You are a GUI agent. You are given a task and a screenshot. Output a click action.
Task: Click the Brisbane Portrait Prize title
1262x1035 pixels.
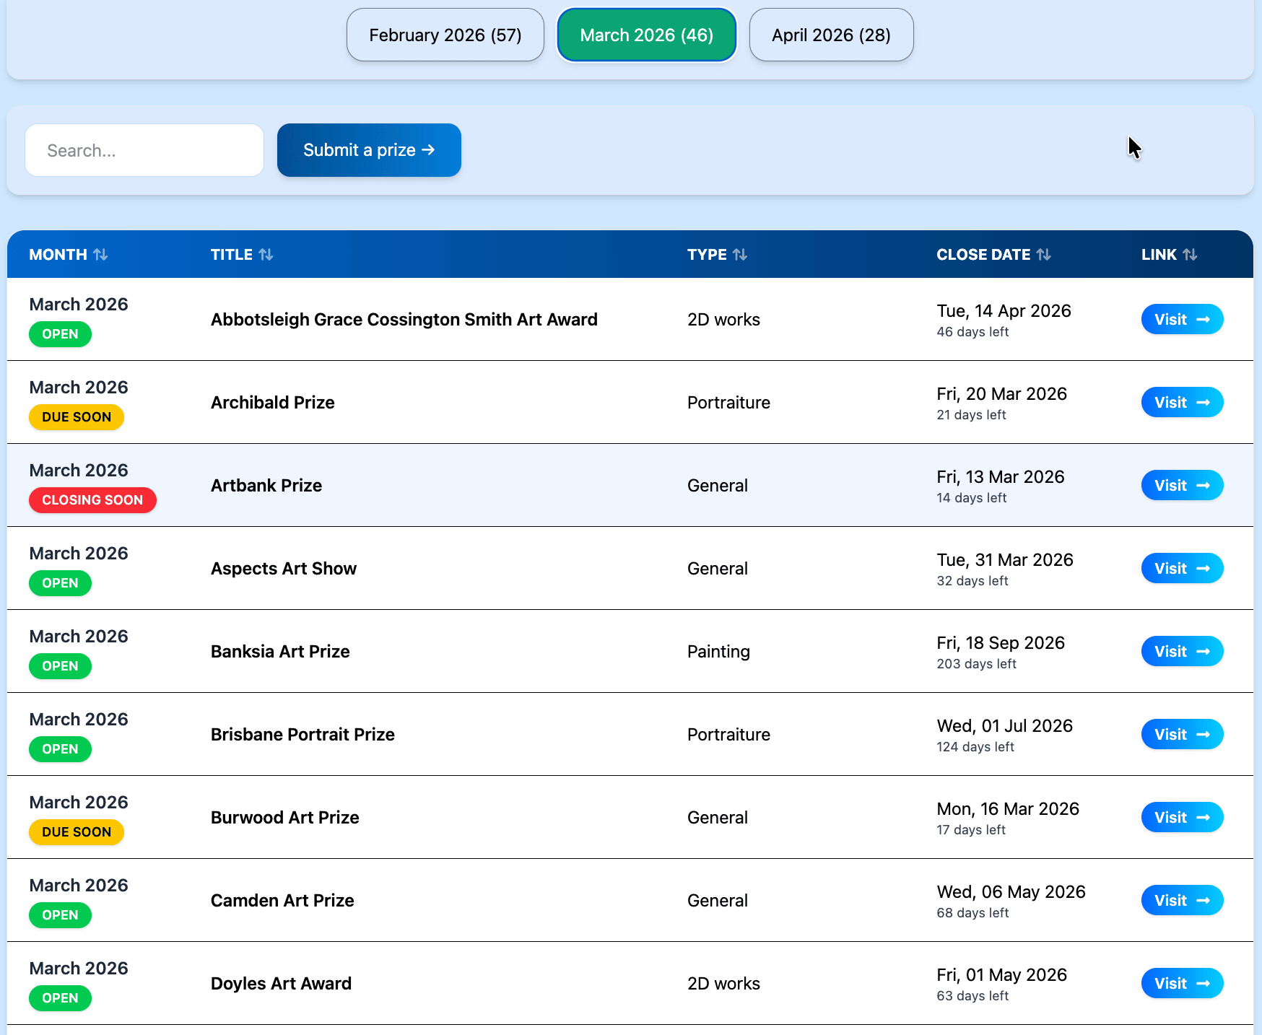[303, 735]
